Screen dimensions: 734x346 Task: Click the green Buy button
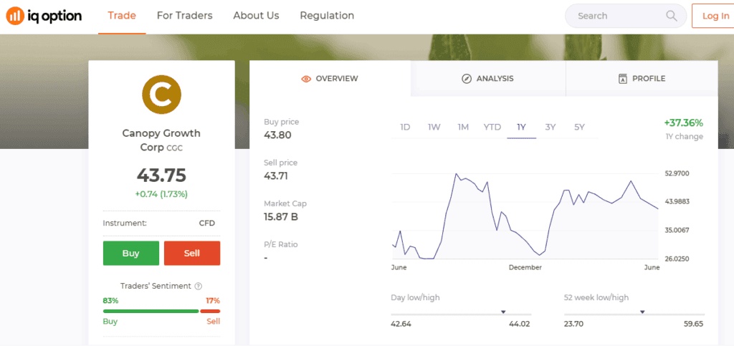pyautogui.click(x=131, y=254)
